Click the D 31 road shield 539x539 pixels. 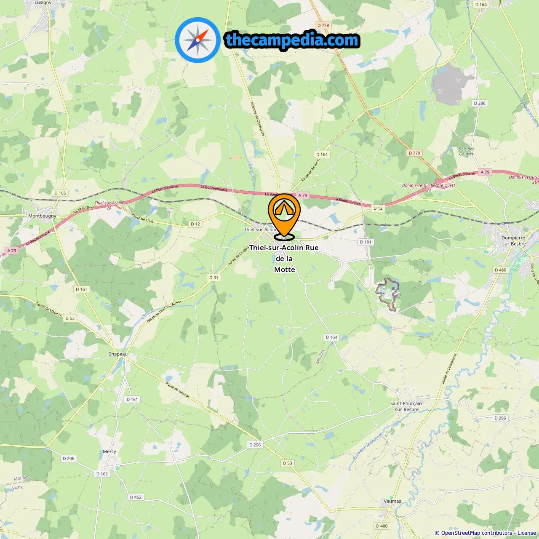coord(214,278)
